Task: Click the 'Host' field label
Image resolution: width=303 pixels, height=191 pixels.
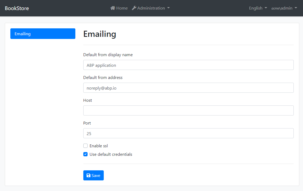Action: pos(88,100)
